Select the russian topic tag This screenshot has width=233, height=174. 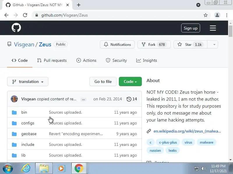coord(155,151)
